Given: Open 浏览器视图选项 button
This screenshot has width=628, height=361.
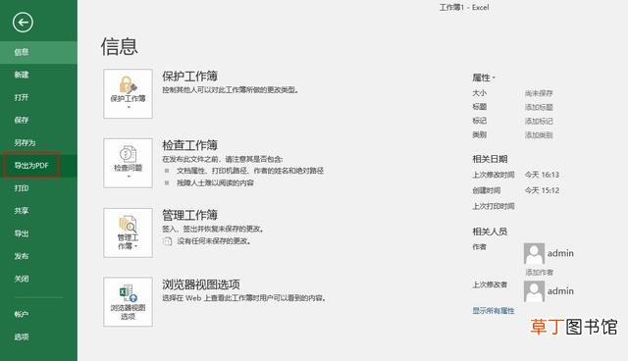Looking at the screenshot, I should pyautogui.click(x=128, y=302).
